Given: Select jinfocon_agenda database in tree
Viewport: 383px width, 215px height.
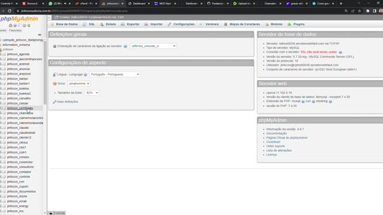Looking at the screenshot, I should 18,54.
